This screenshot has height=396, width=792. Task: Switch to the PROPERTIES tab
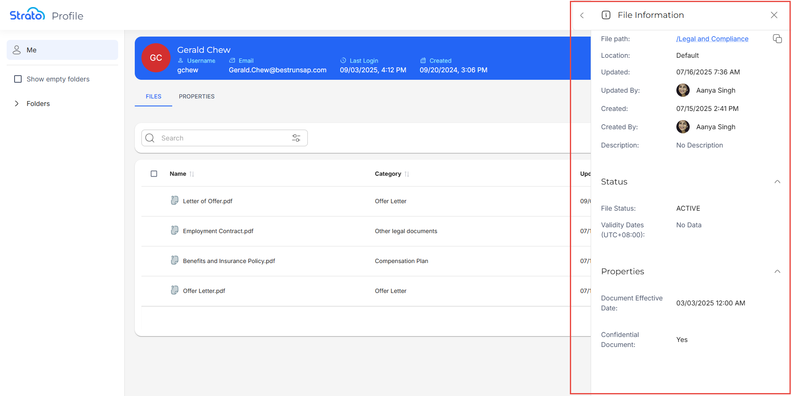197,96
